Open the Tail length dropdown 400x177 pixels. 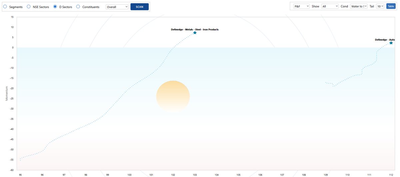tap(380, 6)
